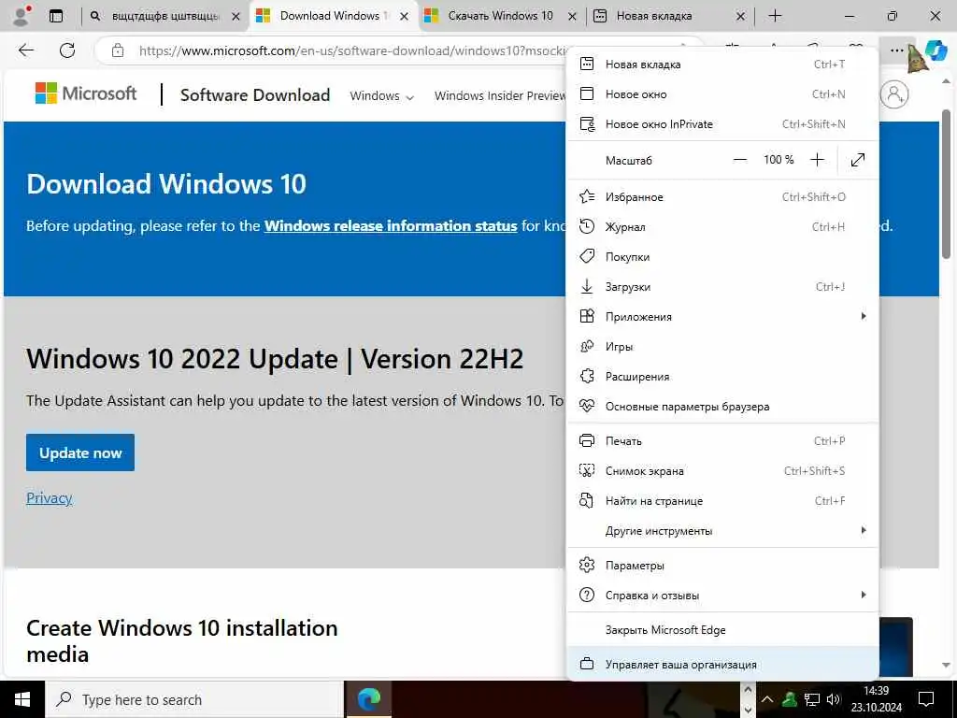
Task: Open Основные параметры браузера entry
Action: (722, 406)
